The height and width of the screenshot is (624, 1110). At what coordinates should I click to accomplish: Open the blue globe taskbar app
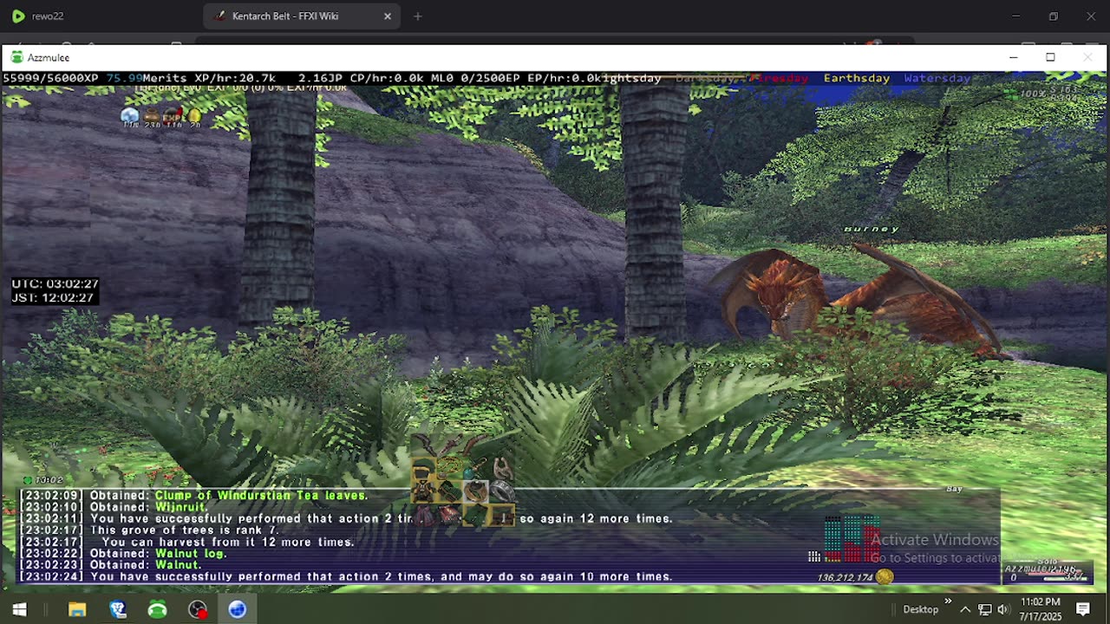[x=237, y=609]
